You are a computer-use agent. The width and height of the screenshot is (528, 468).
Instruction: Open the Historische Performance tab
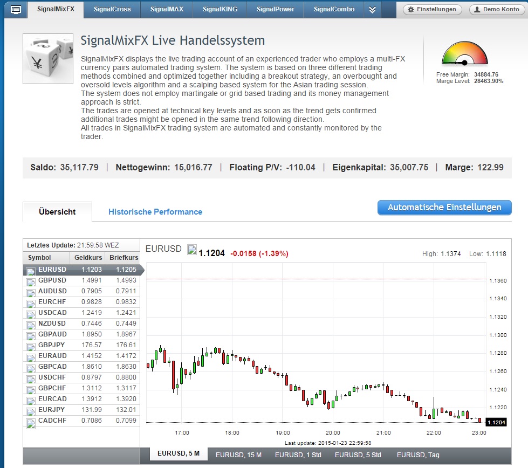[155, 212]
